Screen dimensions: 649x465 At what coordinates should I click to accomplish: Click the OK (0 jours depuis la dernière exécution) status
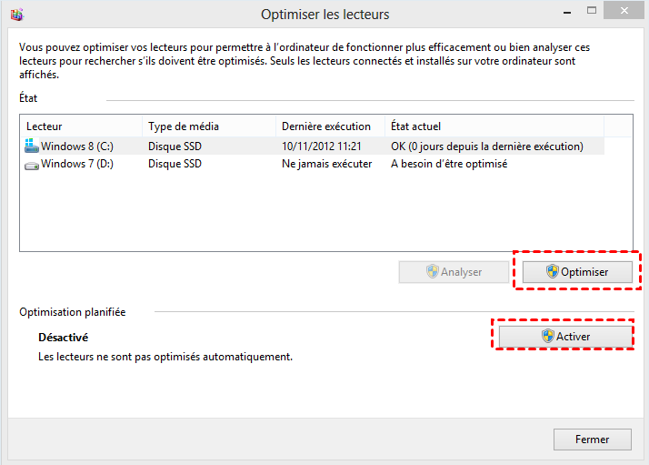tap(487, 147)
